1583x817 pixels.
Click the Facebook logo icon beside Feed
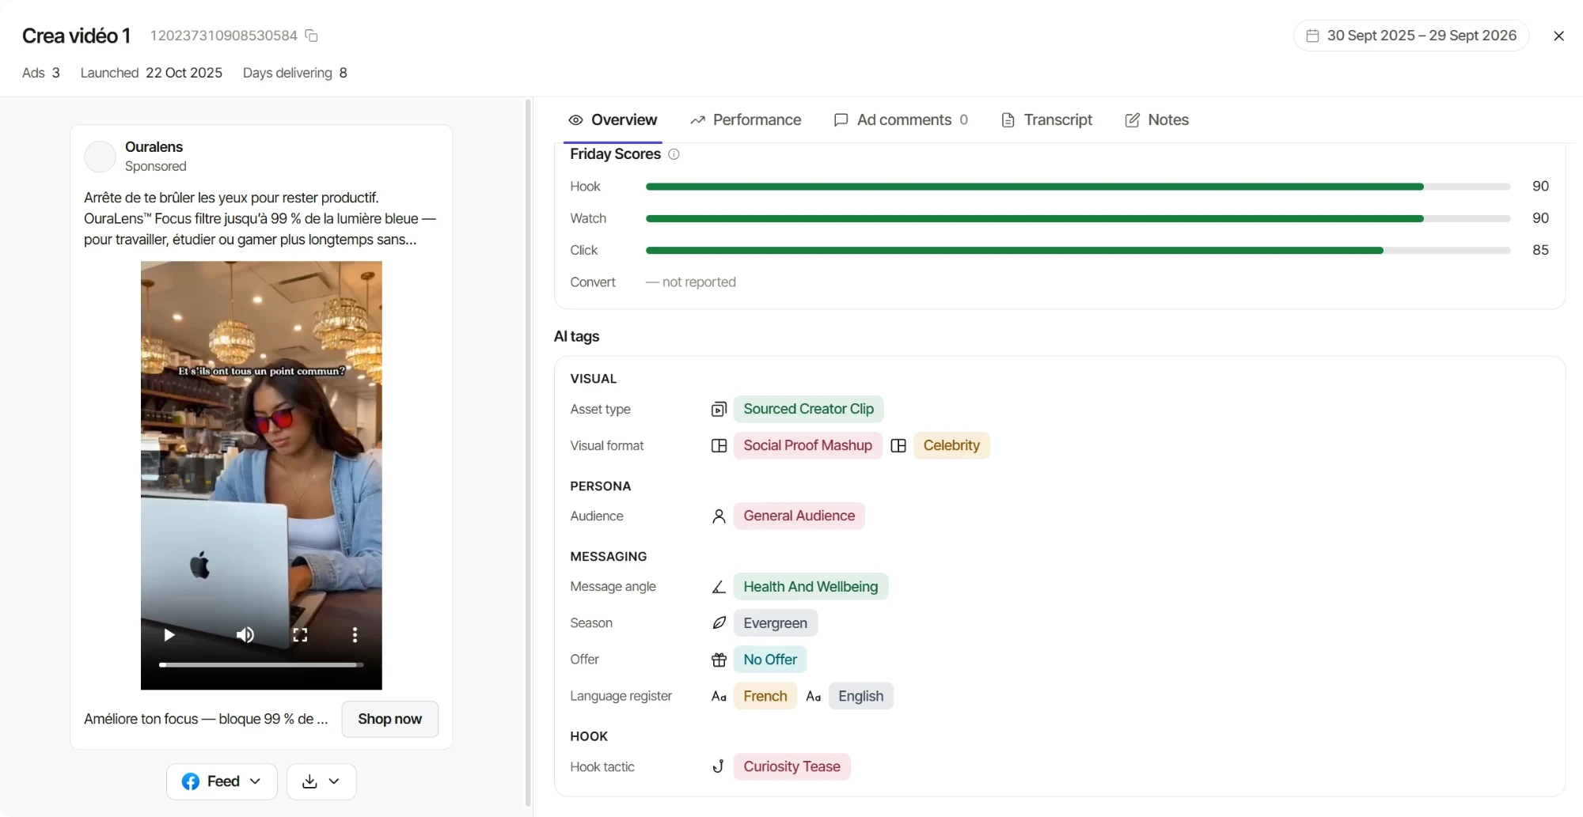tap(191, 781)
